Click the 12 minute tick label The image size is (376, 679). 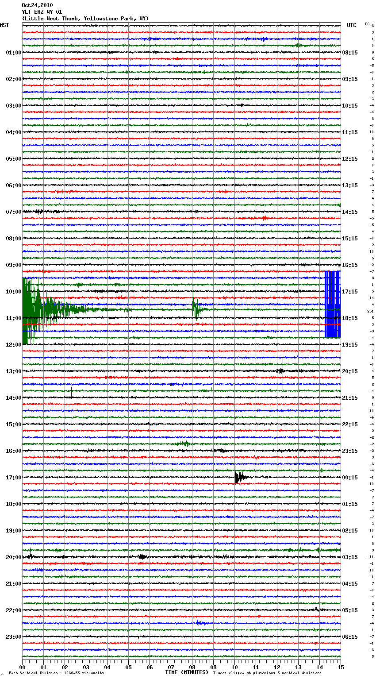(x=277, y=667)
